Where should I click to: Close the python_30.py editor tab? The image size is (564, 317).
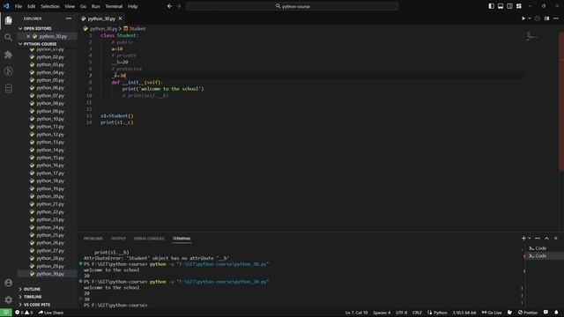(x=120, y=18)
